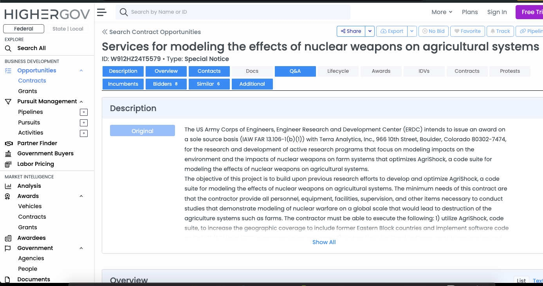
Task: Go to the Description tab
Action: tap(123, 71)
